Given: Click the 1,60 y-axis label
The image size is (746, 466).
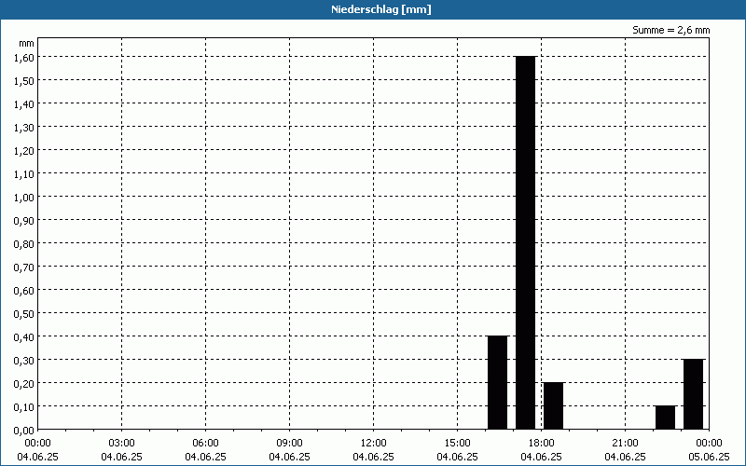Looking at the screenshot, I should pos(24,57).
